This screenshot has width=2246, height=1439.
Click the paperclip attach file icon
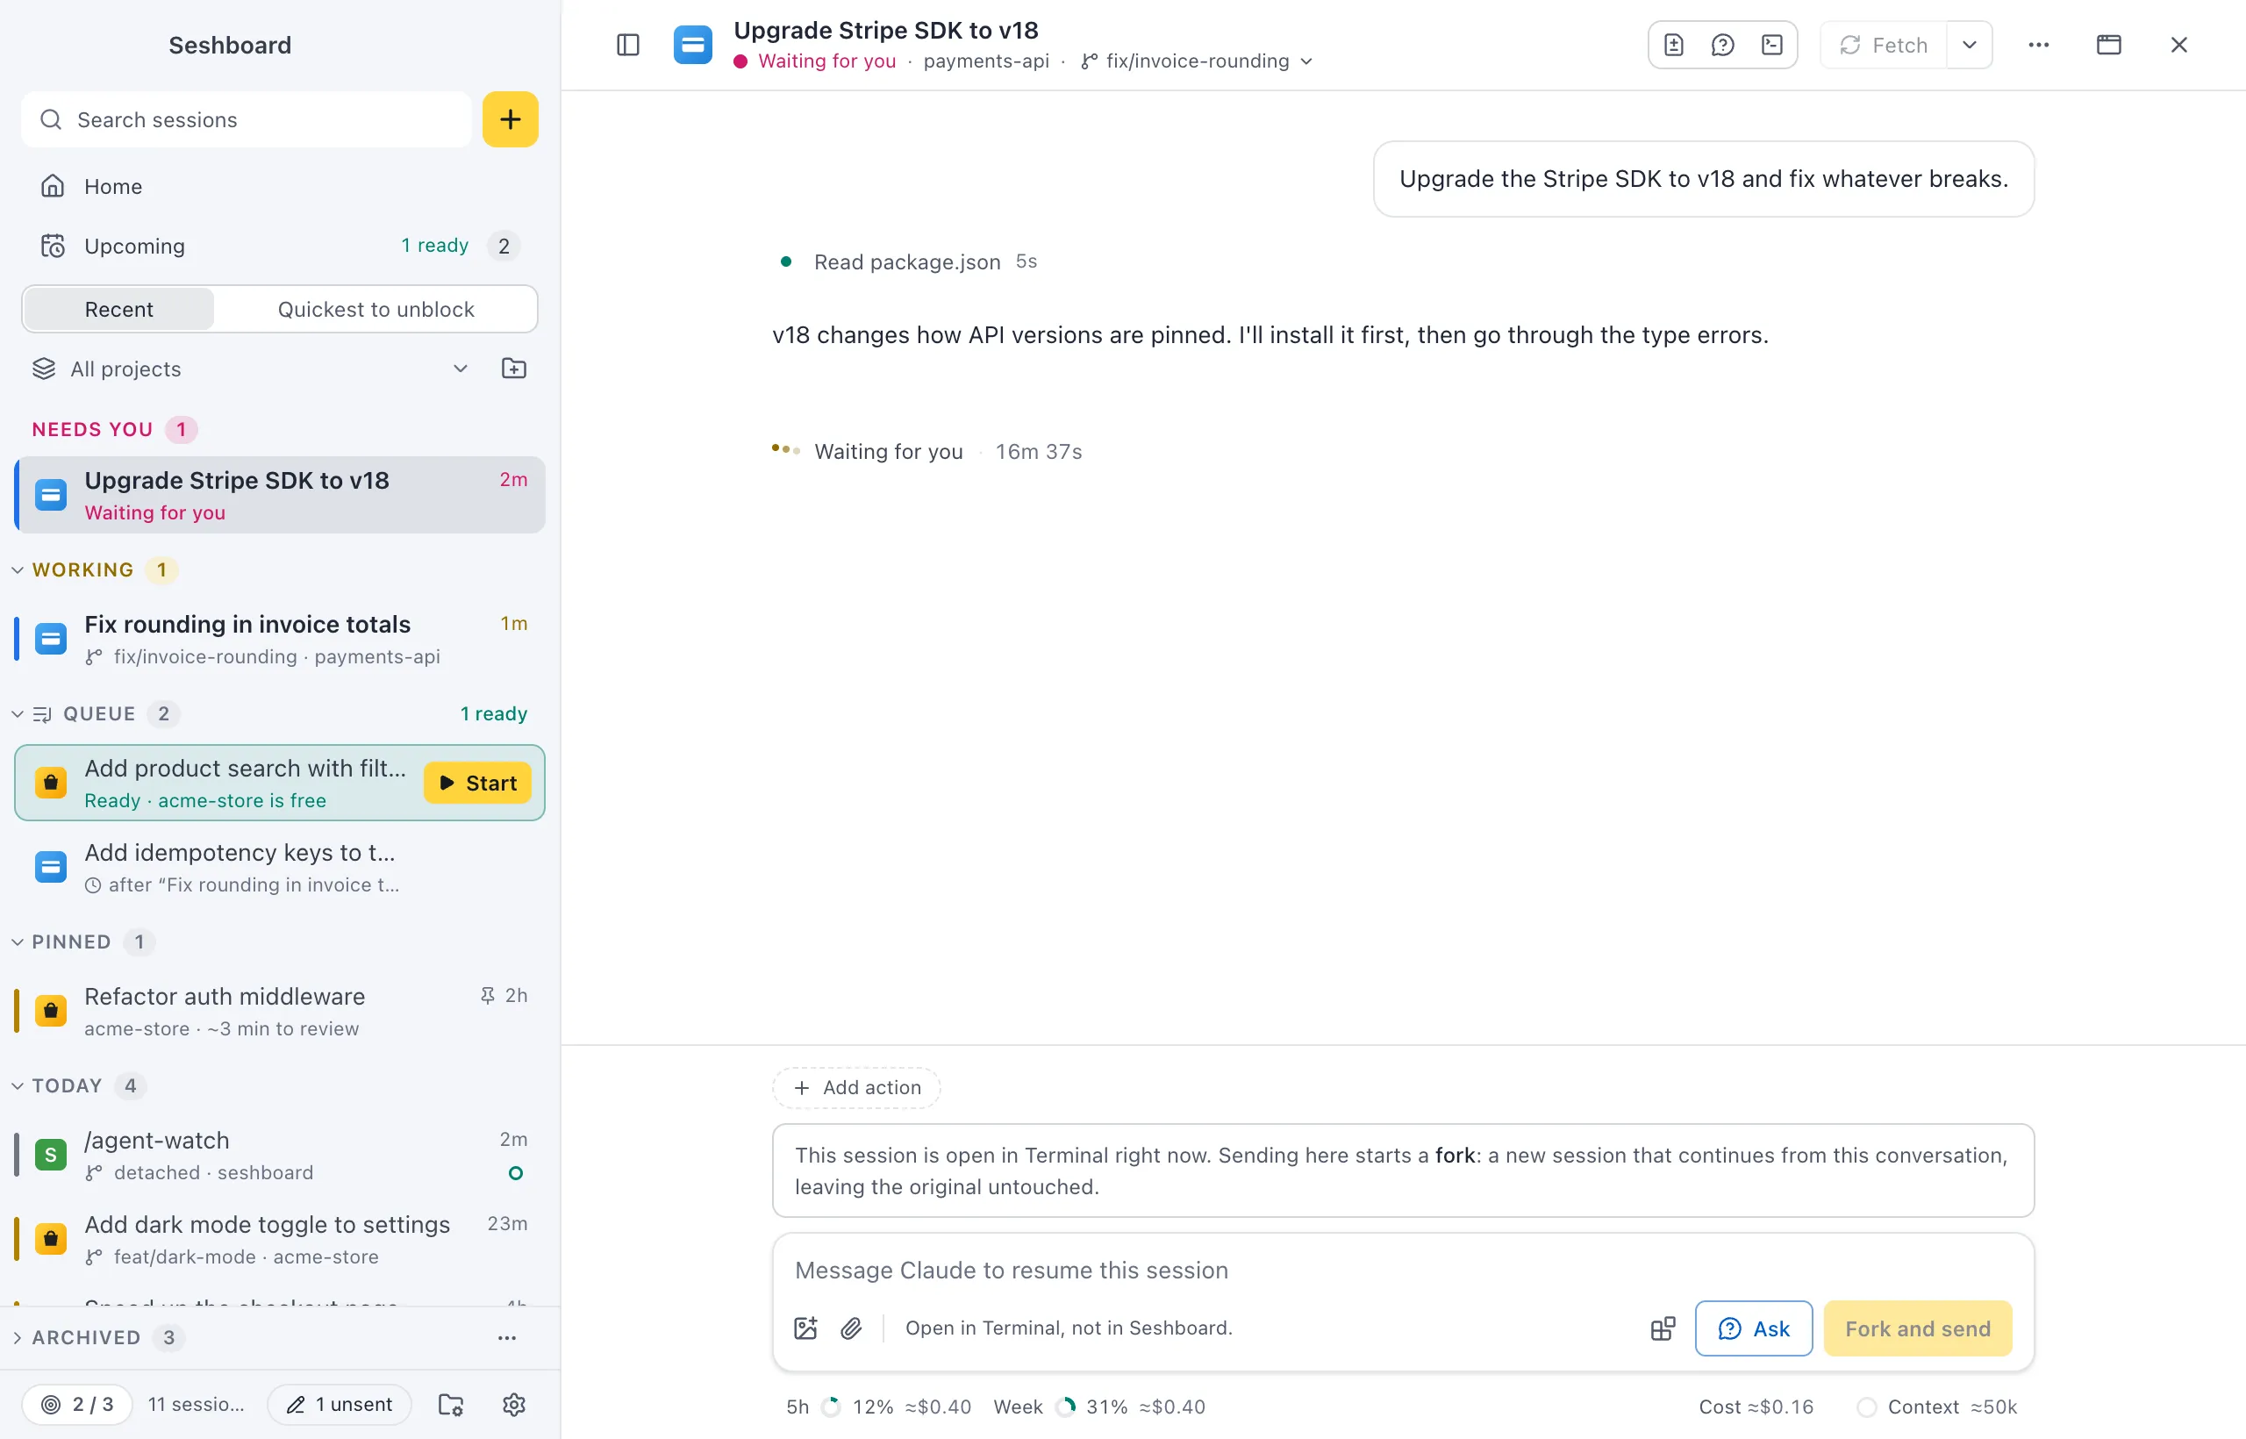(851, 1328)
